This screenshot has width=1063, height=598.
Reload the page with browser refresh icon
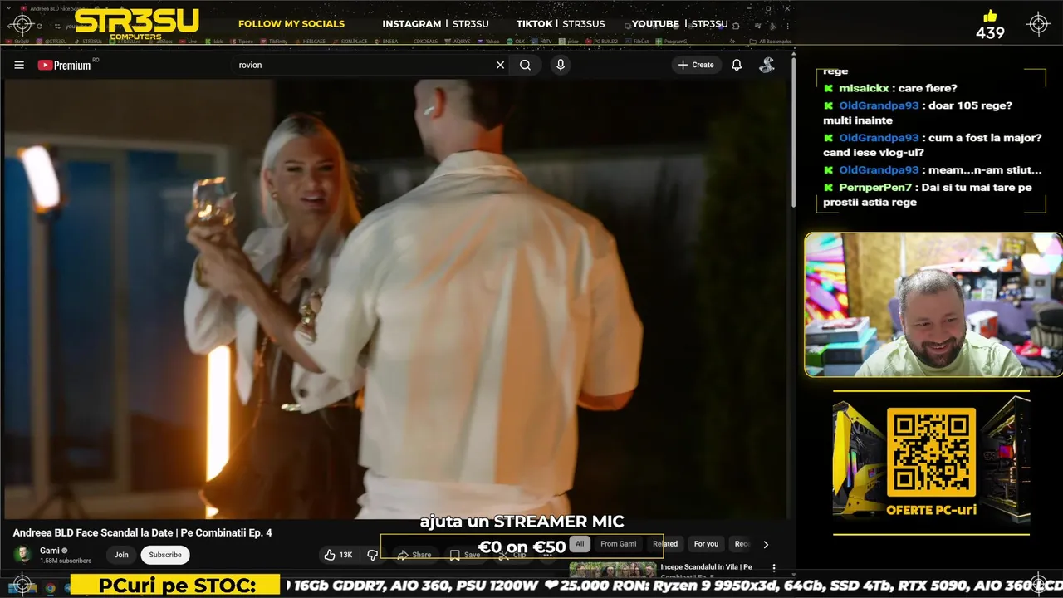(x=38, y=26)
